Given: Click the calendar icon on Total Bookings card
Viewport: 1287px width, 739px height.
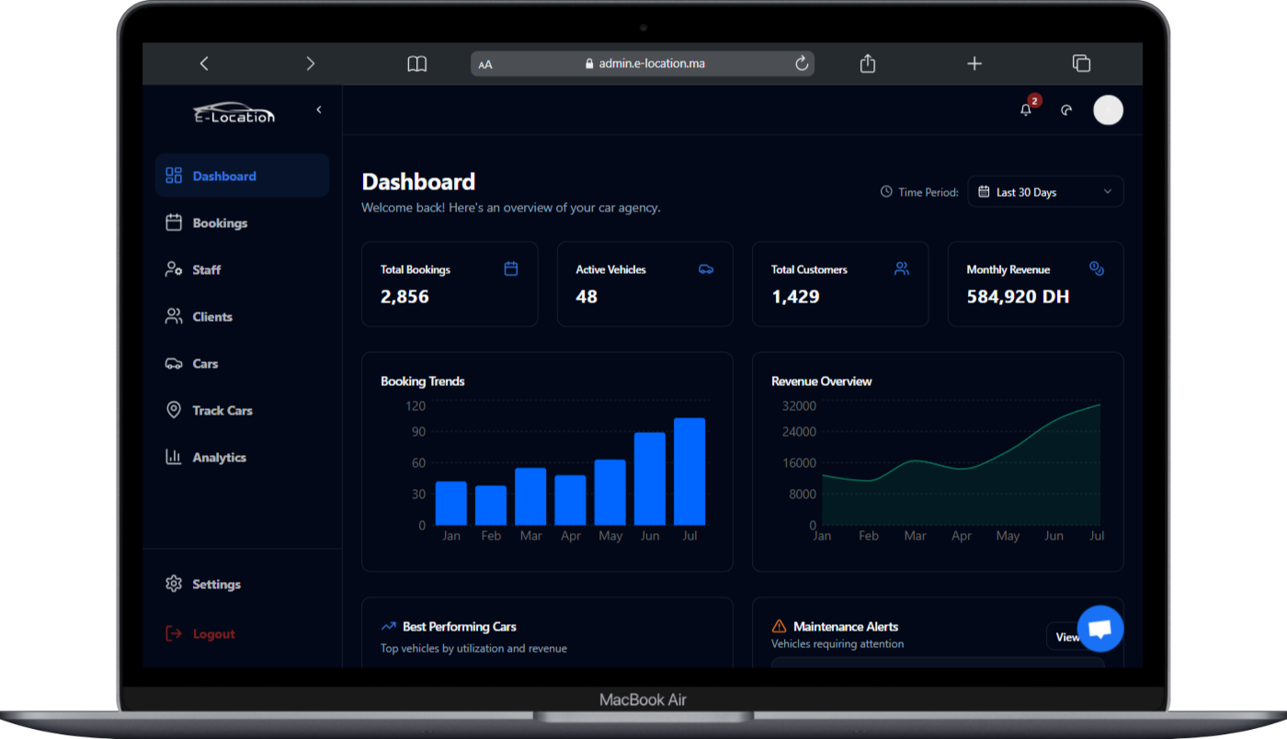Looking at the screenshot, I should (x=510, y=268).
